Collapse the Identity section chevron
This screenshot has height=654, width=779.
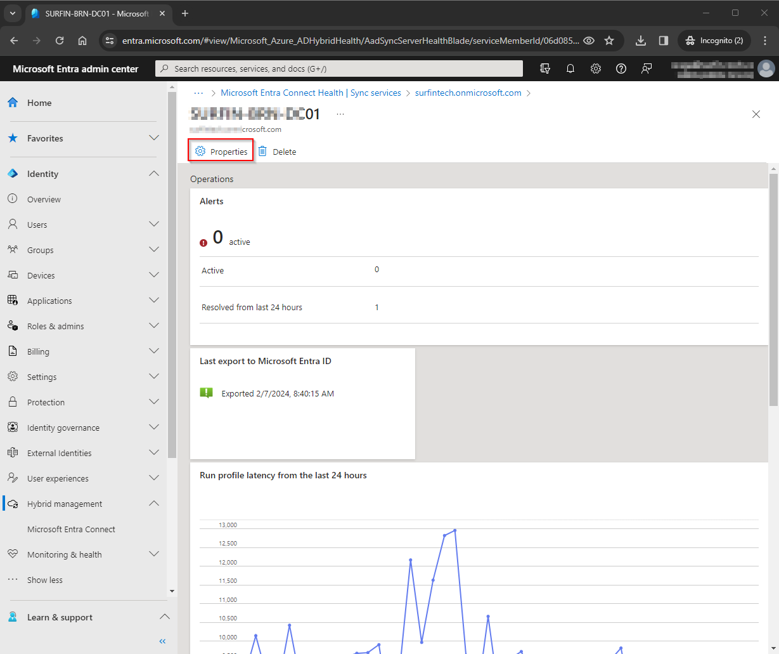[154, 173]
